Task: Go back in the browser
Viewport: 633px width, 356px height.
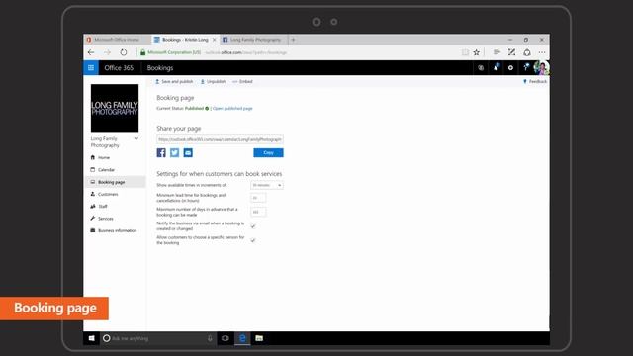Action: (x=91, y=52)
